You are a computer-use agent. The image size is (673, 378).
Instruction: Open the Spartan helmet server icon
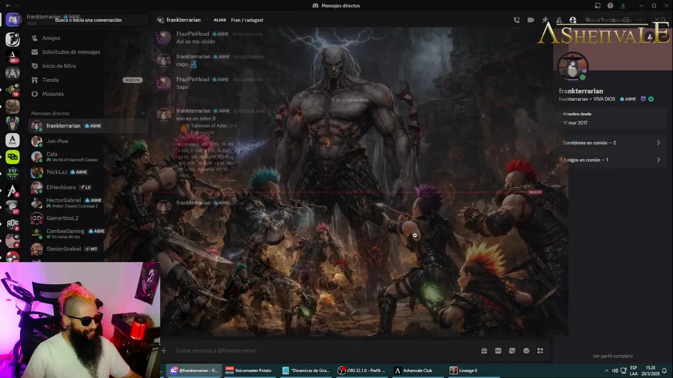[13, 39]
